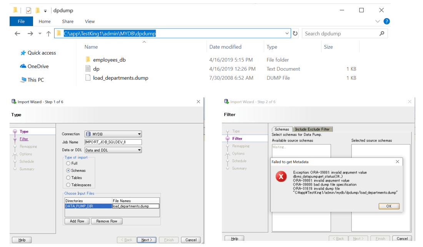Click the load_departments.dump file name
Screen dimensions: 423x247
pyautogui.click(x=121, y=78)
